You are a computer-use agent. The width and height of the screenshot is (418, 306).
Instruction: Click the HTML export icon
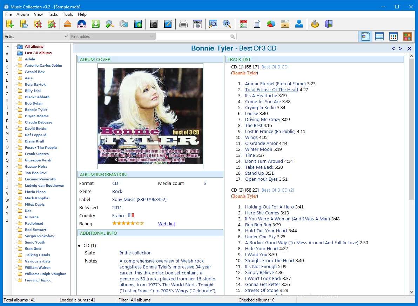197,24
